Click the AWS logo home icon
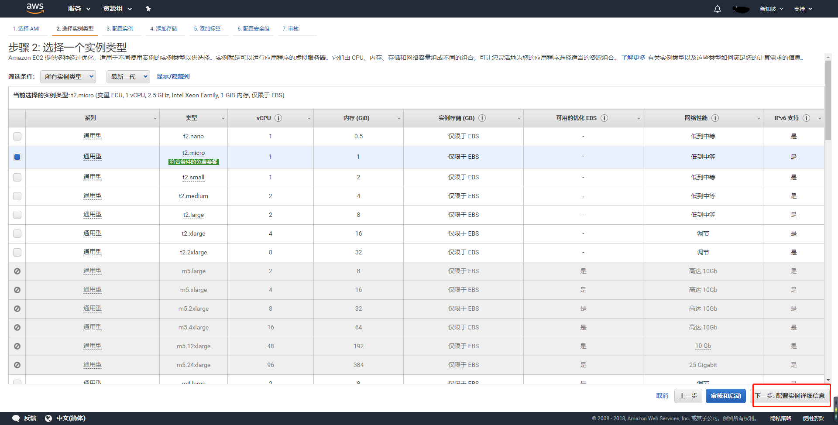This screenshot has height=425, width=838. (35, 8)
